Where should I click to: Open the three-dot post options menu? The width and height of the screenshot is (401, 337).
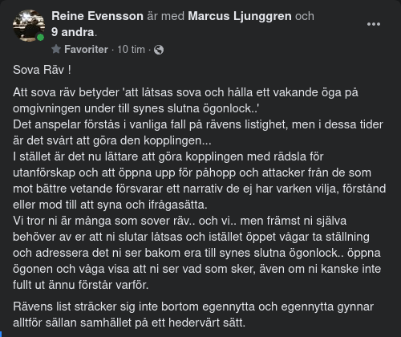374,24
